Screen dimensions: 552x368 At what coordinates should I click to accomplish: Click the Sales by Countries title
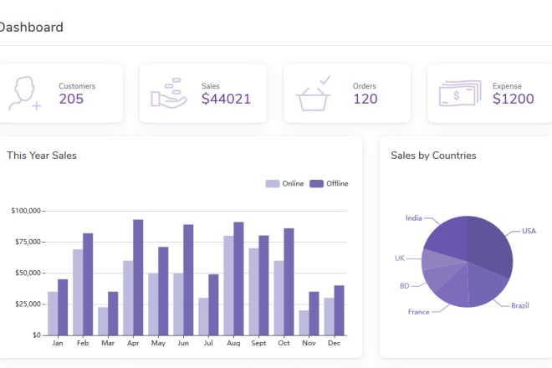[433, 156]
